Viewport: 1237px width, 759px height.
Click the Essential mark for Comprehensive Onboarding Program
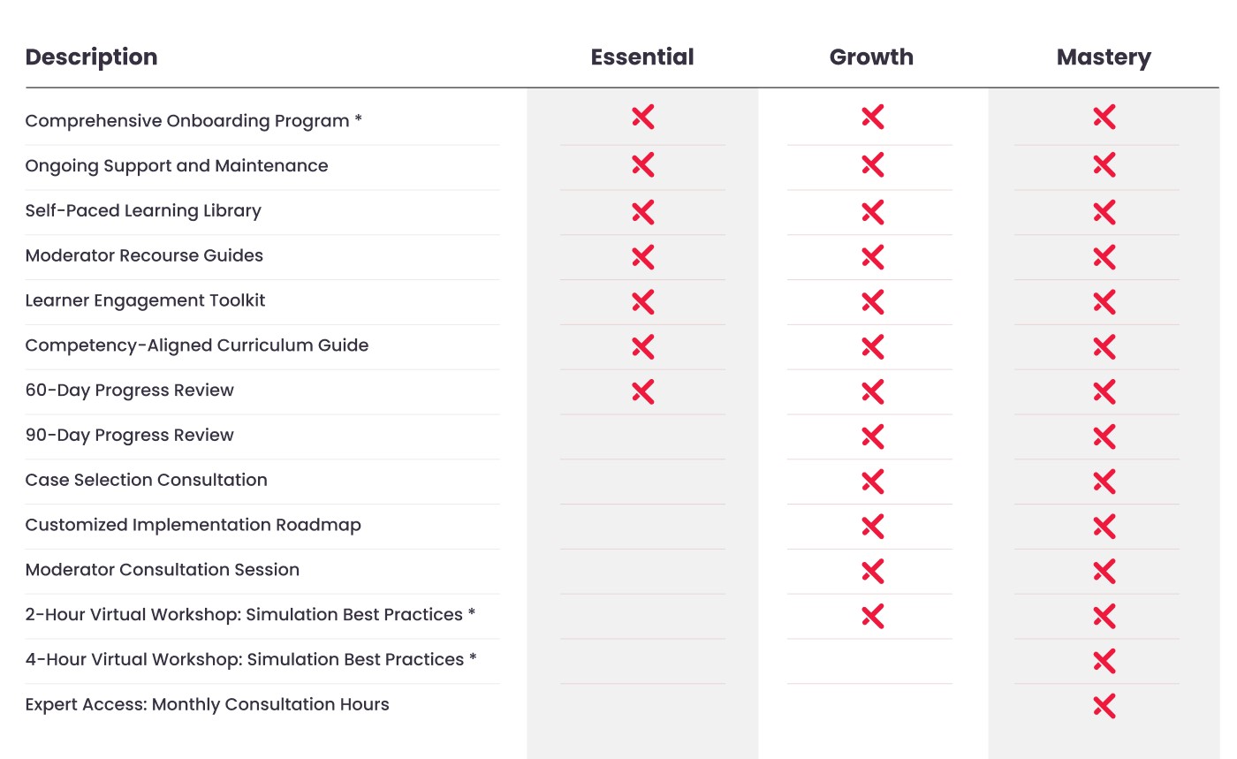(x=643, y=117)
